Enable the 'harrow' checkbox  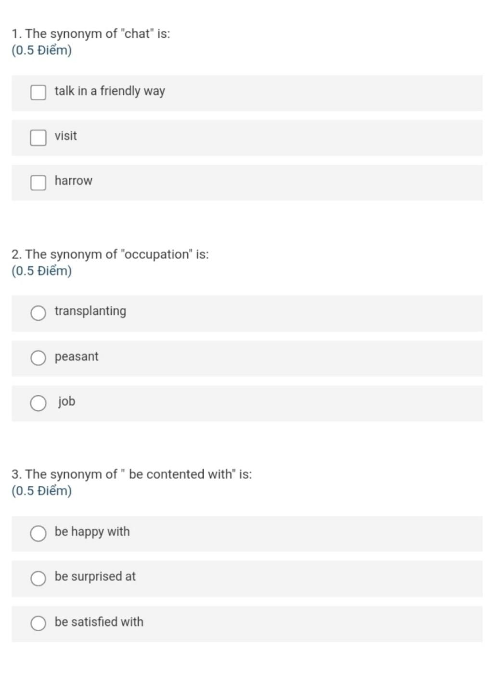pyautogui.click(x=38, y=182)
